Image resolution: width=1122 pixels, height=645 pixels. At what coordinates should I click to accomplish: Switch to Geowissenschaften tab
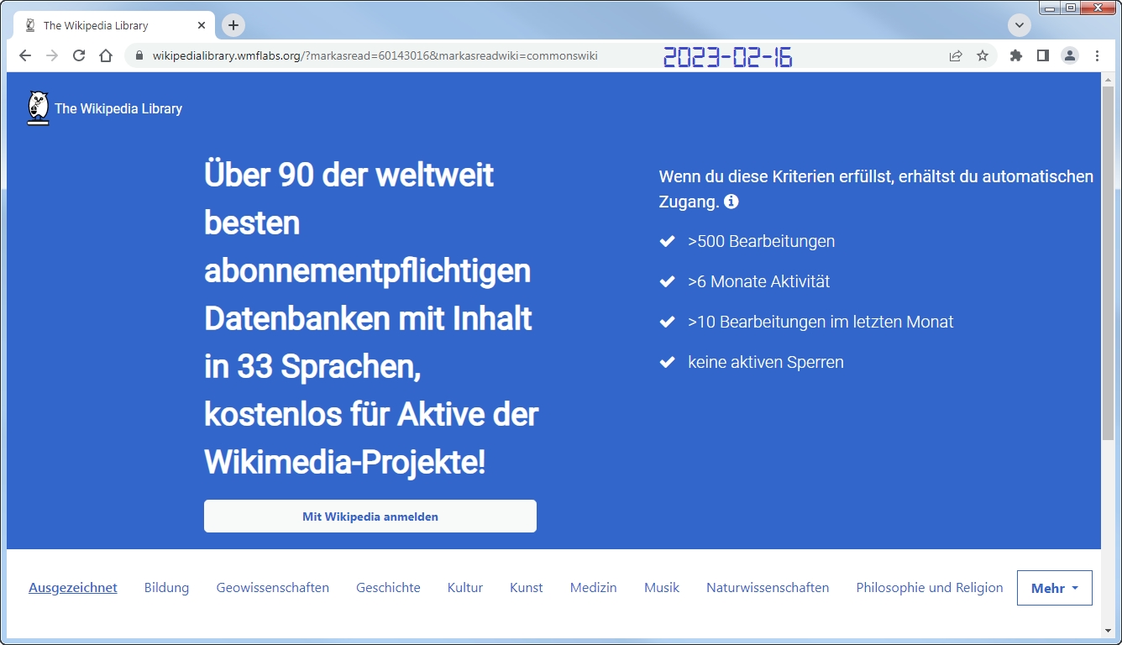273,588
